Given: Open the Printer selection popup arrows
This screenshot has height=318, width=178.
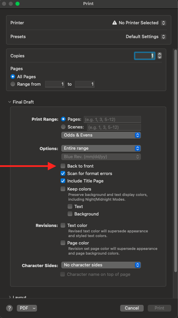Looking at the screenshot, I should pos(164,23).
